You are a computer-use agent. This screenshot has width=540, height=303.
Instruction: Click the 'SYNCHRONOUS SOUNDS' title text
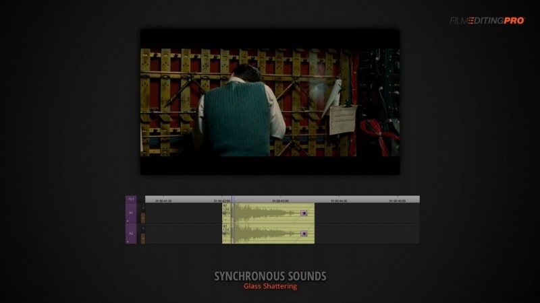[x=271, y=276]
